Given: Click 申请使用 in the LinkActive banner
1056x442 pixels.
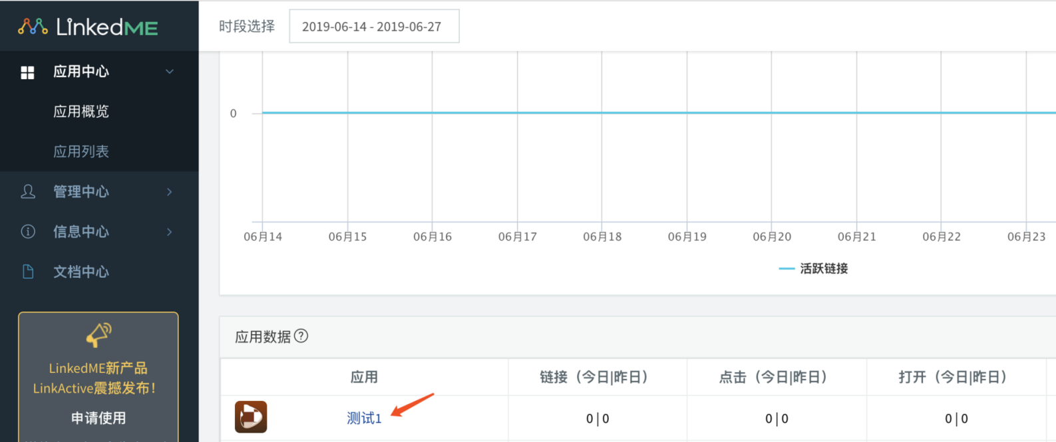Looking at the screenshot, I should coord(98,418).
